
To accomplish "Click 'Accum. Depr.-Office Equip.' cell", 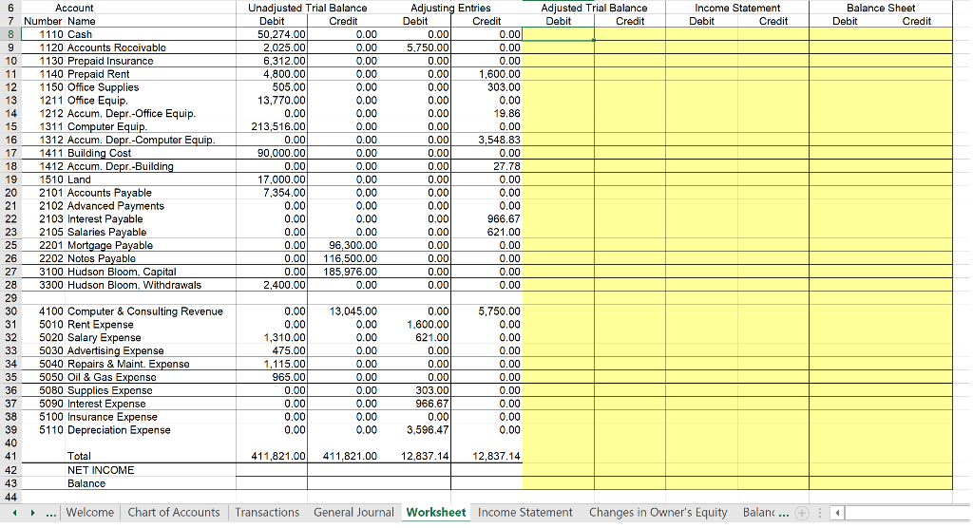I will (131, 114).
